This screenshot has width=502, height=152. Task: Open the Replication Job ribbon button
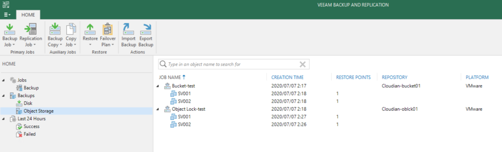[31, 35]
